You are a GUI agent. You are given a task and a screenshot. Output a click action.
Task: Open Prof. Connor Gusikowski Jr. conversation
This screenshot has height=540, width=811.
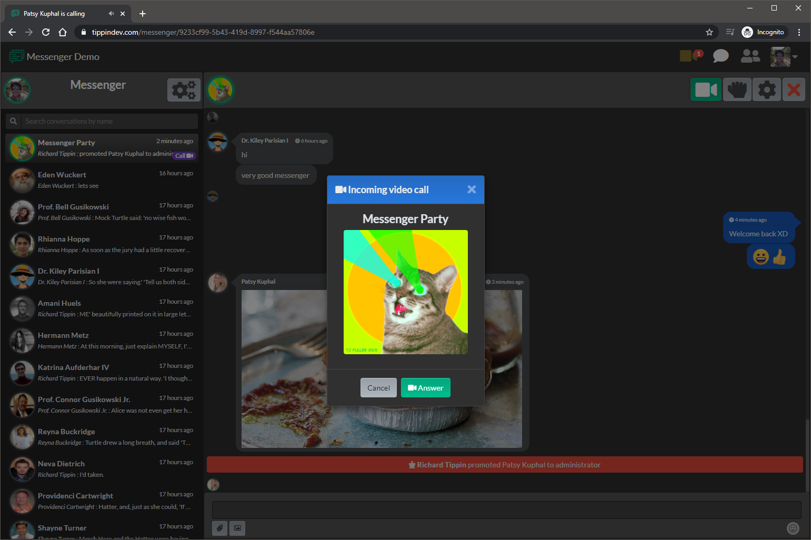103,405
